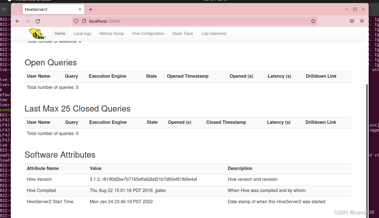379x218 pixels.
Task: Click the page info icon in the address bar
Action: click(84, 21)
